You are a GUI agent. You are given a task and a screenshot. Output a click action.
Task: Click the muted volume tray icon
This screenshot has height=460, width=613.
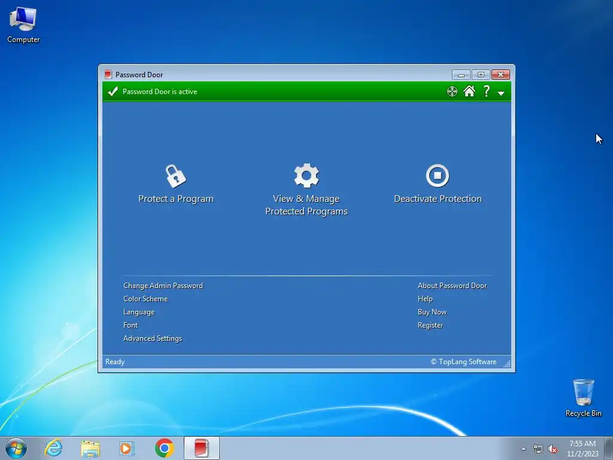tap(553, 449)
